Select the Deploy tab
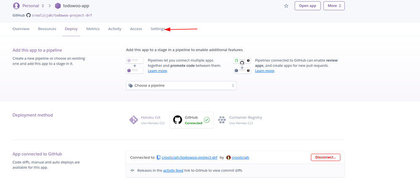 coord(71,29)
